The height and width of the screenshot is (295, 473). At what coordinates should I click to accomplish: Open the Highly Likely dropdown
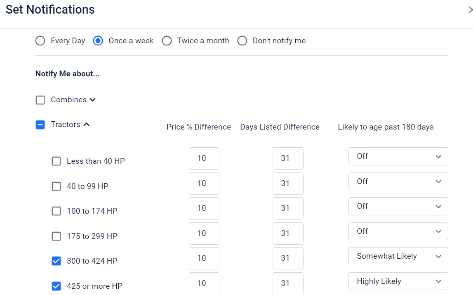coord(398,281)
